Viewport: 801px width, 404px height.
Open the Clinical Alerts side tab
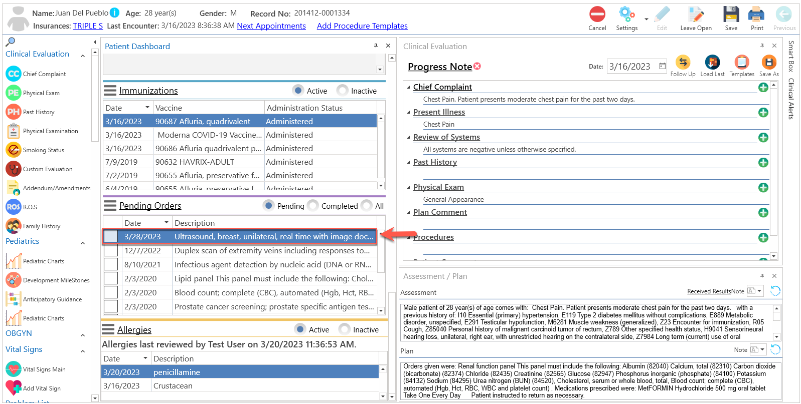pos(791,99)
